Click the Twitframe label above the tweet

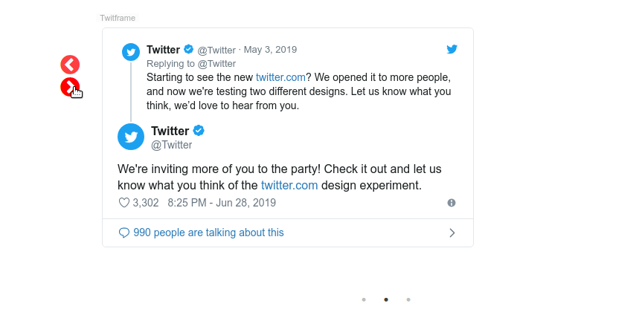[118, 18]
